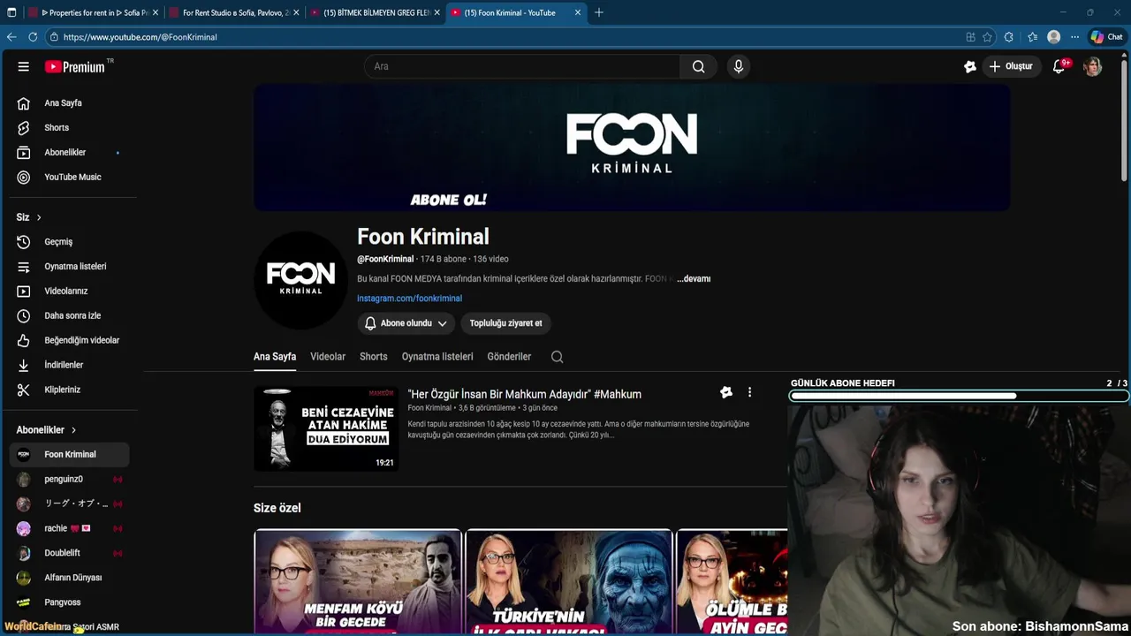
Task: Switch to the Videolar tab
Action: click(328, 357)
